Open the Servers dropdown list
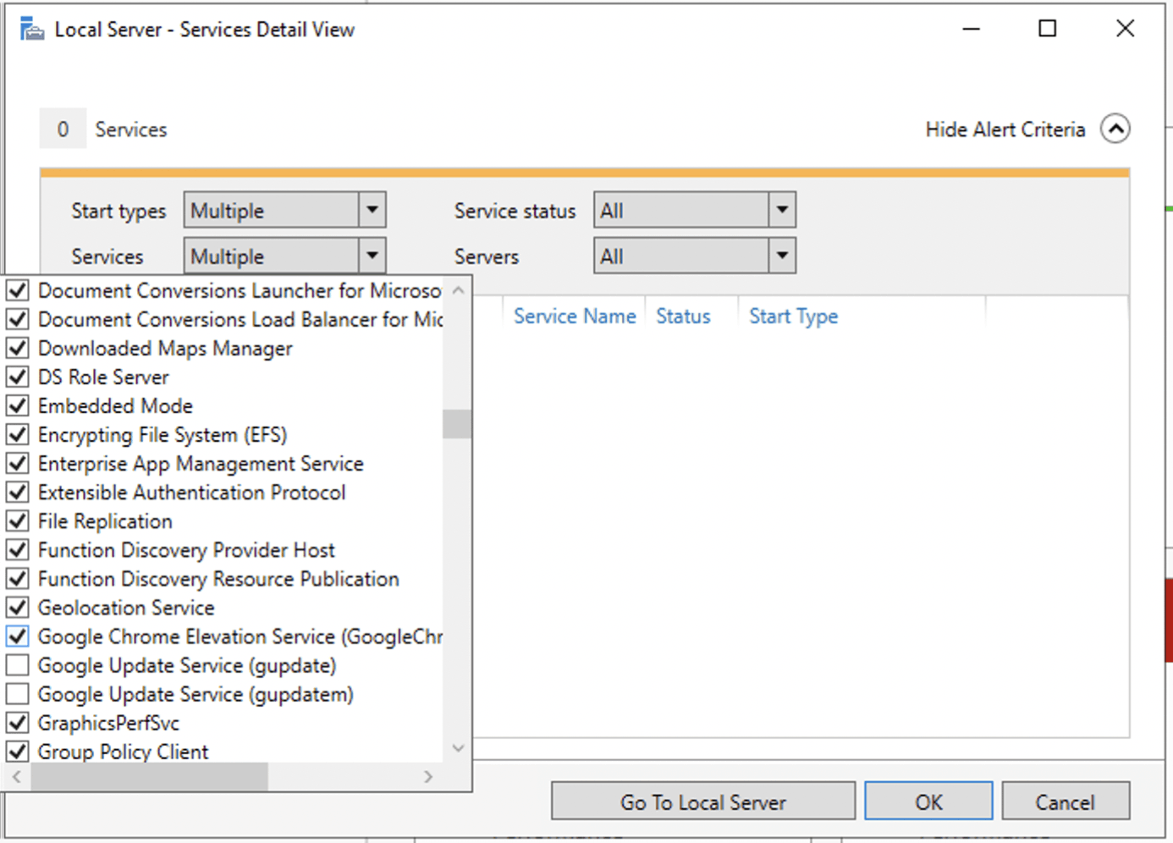 pyautogui.click(x=781, y=256)
